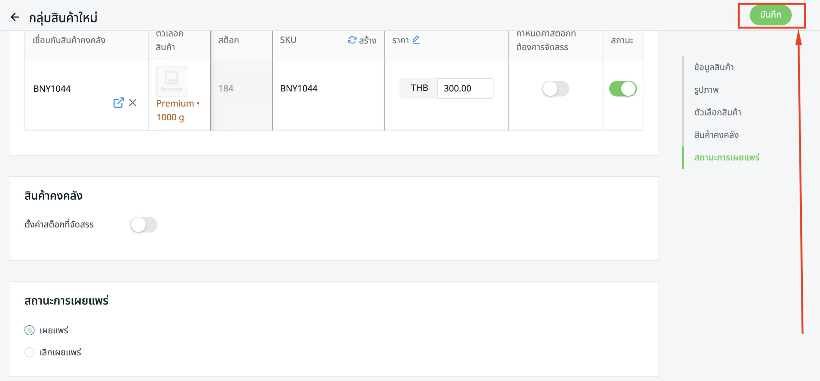The image size is (820, 381).
Task: Enable the reserved stock toggle in row
Action: [555, 89]
